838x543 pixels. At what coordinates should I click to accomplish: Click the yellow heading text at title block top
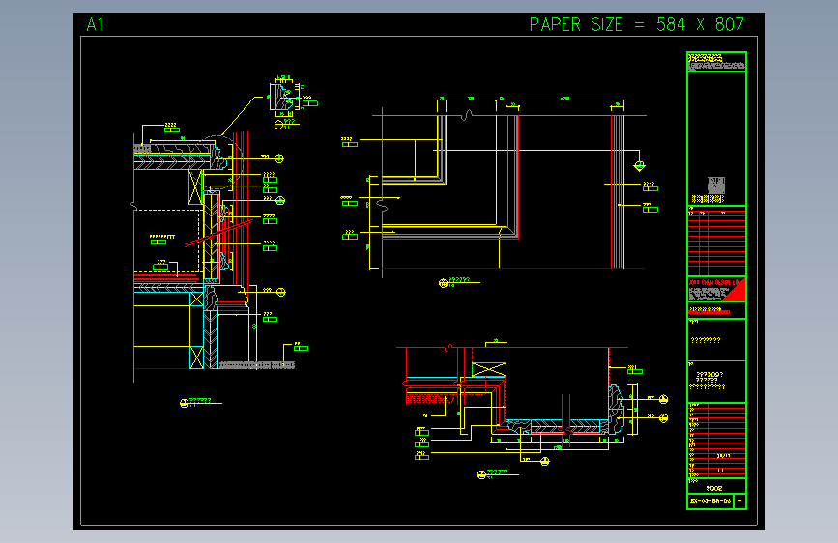coord(705,57)
